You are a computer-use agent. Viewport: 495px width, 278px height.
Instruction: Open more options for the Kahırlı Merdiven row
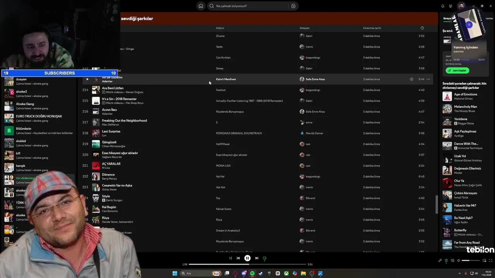pyautogui.click(x=428, y=79)
